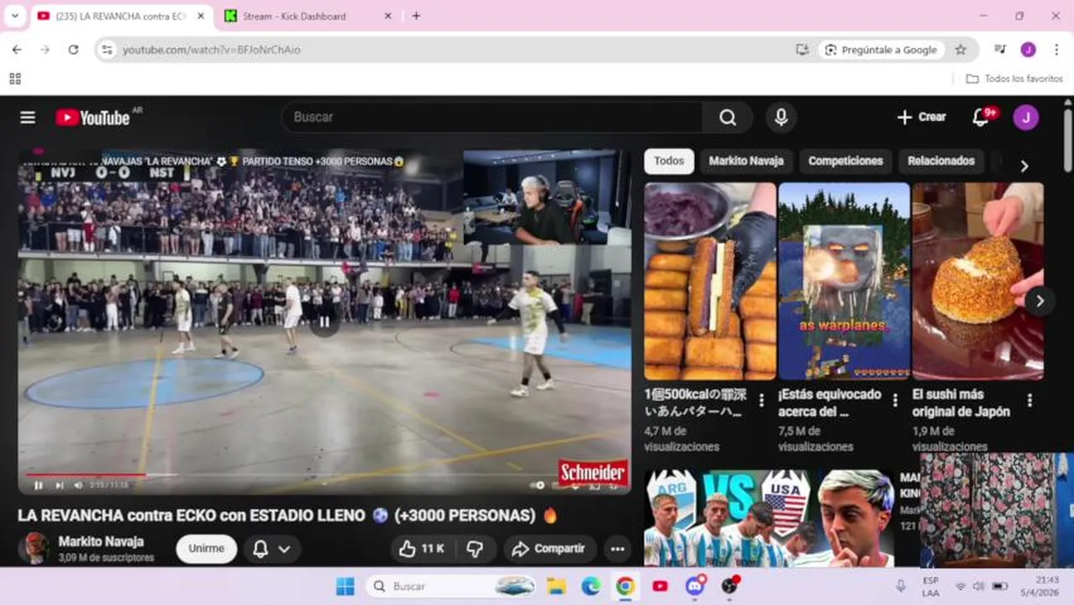Open the ARG VS USA video thumbnail
Image resolution: width=1074 pixels, height=605 pixels.
(x=769, y=518)
